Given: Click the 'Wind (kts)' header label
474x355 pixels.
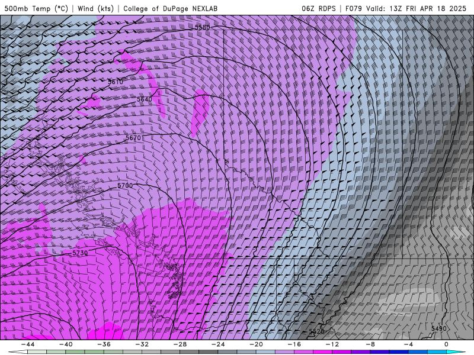Looking at the screenshot, I should coord(95,8).
